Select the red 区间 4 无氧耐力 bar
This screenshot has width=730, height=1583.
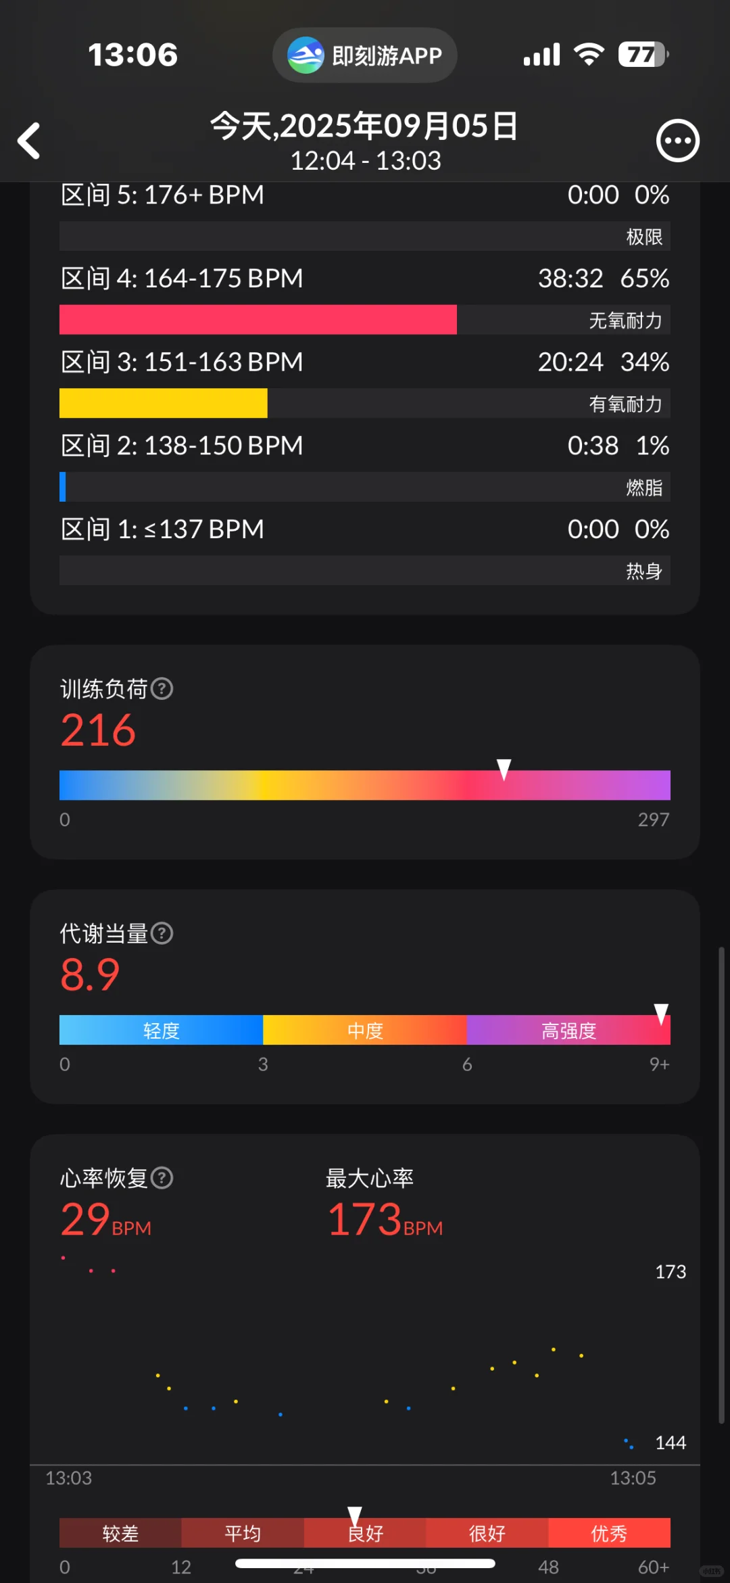258,320
